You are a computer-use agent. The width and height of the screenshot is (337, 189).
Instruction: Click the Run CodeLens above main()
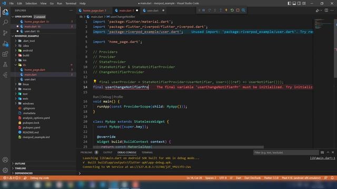click(x=96, y=97)
